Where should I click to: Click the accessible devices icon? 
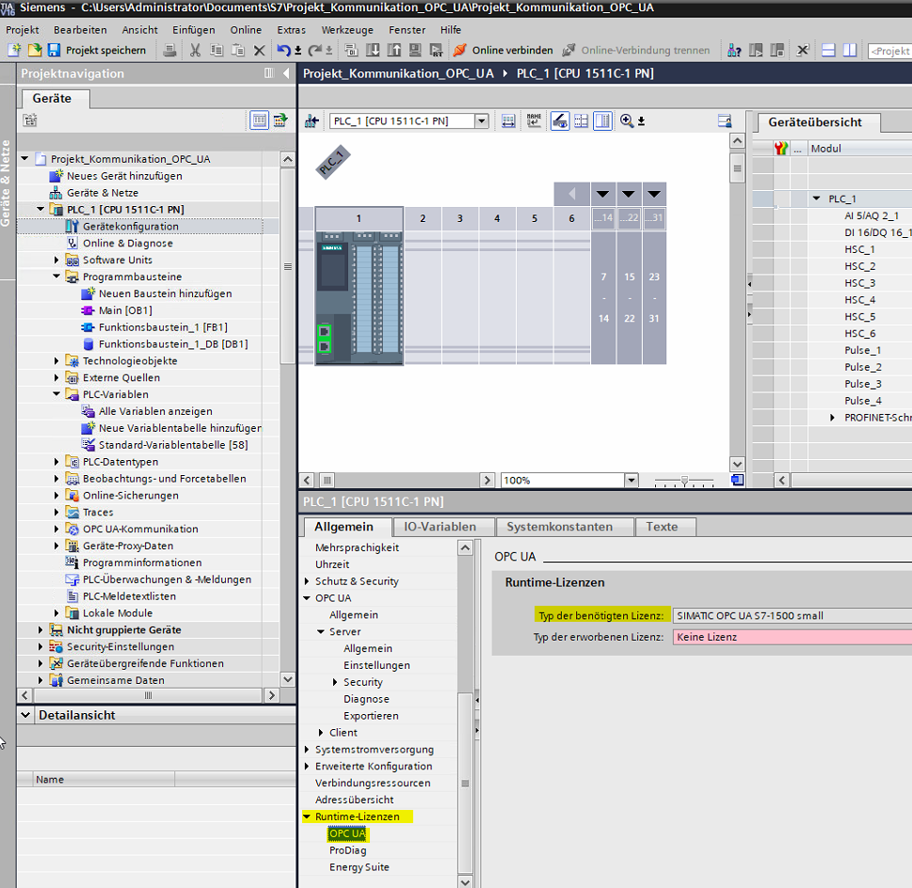coord(734,51)
